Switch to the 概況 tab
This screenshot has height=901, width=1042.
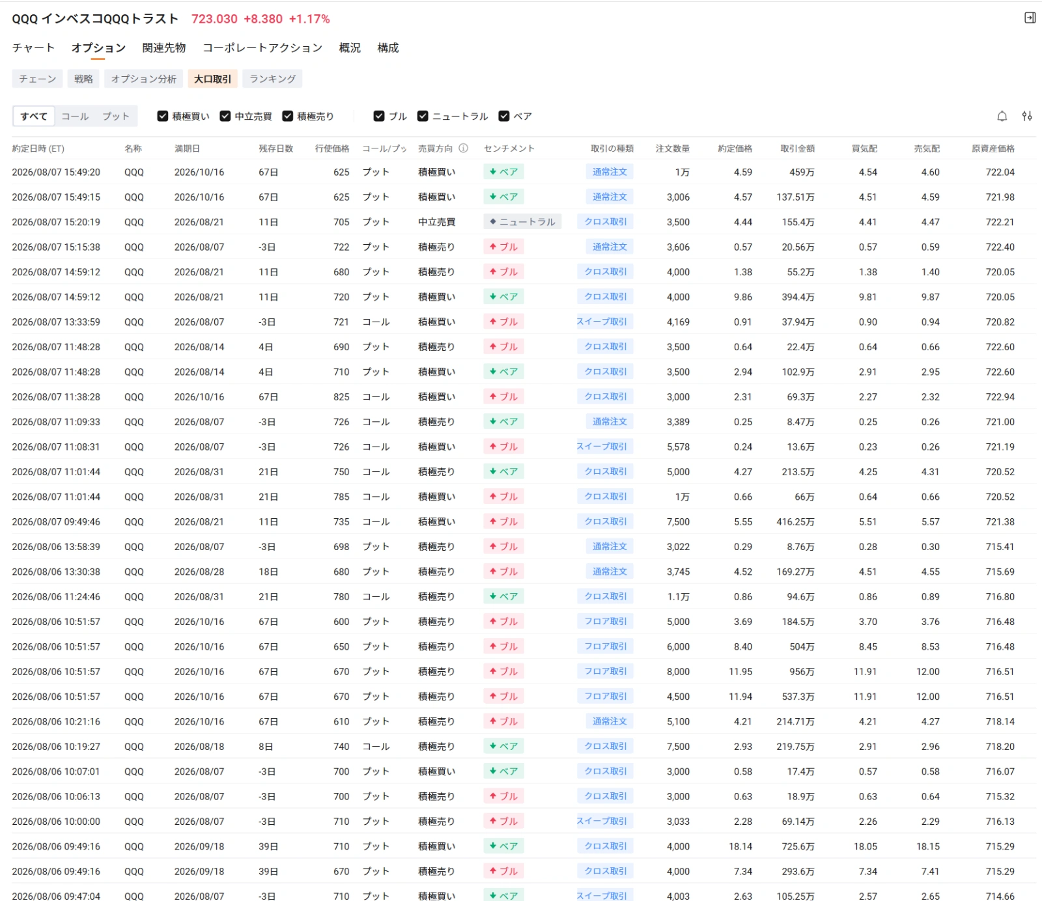[350, 48]
